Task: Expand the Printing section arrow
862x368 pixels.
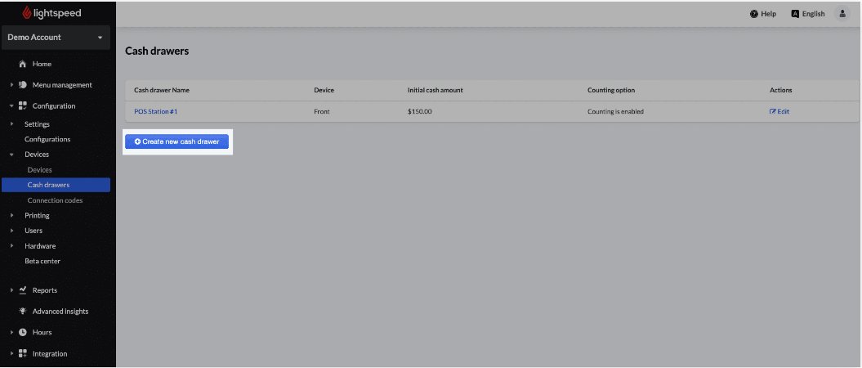Action: pos(12,216)
